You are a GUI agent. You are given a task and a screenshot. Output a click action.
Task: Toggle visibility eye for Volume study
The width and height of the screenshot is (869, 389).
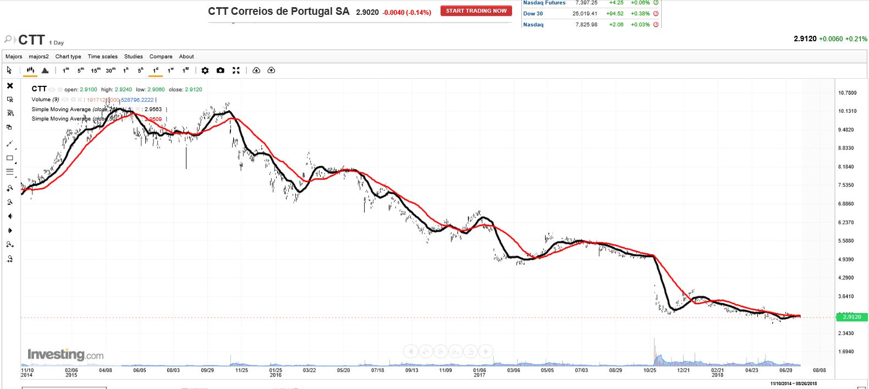point(65,100)
